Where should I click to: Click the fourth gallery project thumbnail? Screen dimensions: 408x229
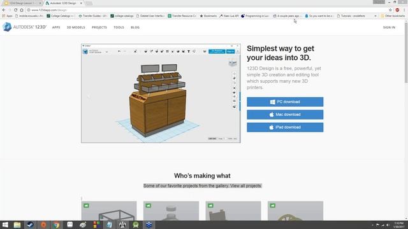click(x=295, y=211)
